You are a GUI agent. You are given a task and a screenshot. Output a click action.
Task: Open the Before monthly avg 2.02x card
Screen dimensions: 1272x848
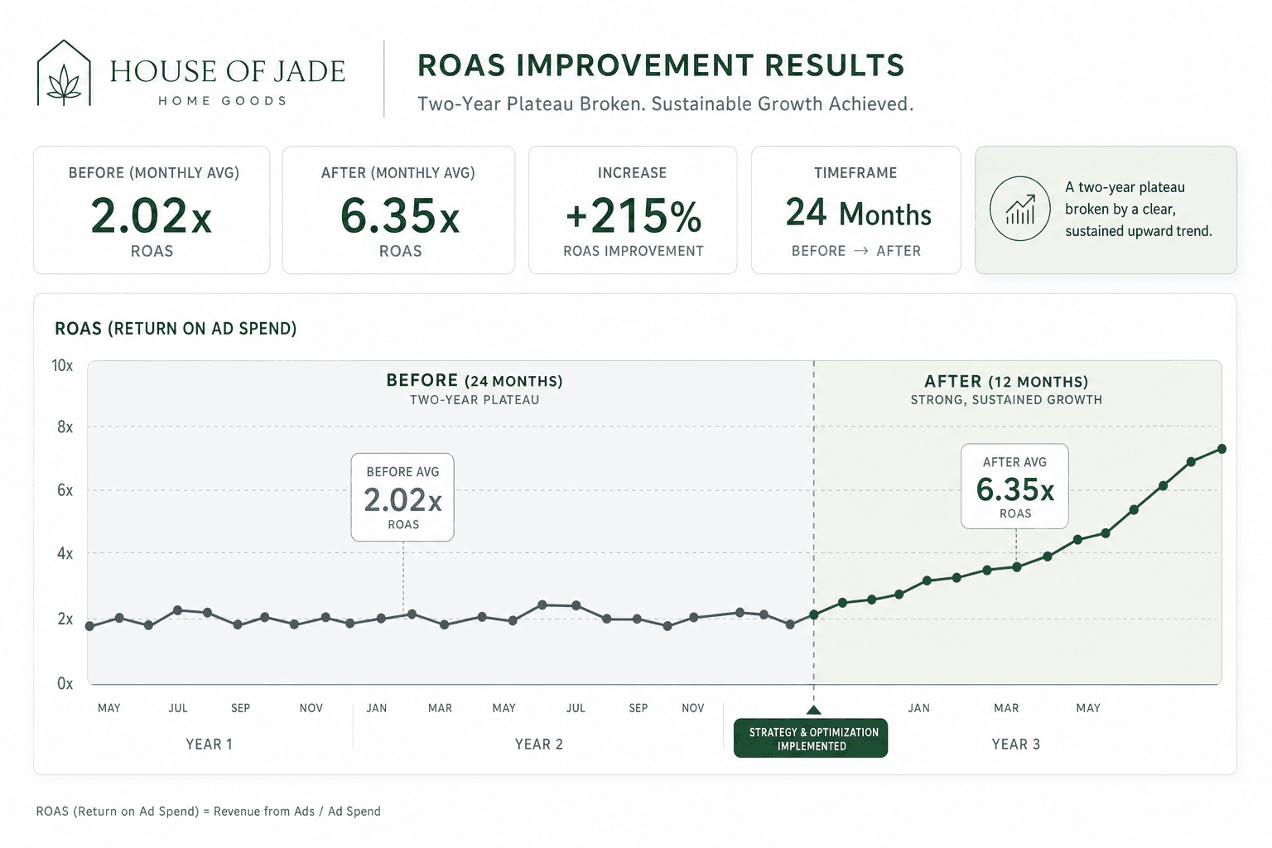click(x=152, y=210)
